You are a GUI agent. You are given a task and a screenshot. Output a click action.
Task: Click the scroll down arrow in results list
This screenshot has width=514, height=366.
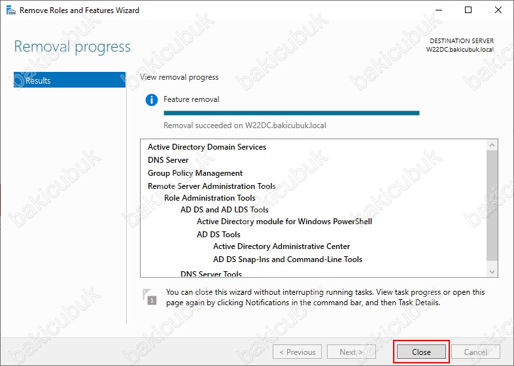pos(492,272)
